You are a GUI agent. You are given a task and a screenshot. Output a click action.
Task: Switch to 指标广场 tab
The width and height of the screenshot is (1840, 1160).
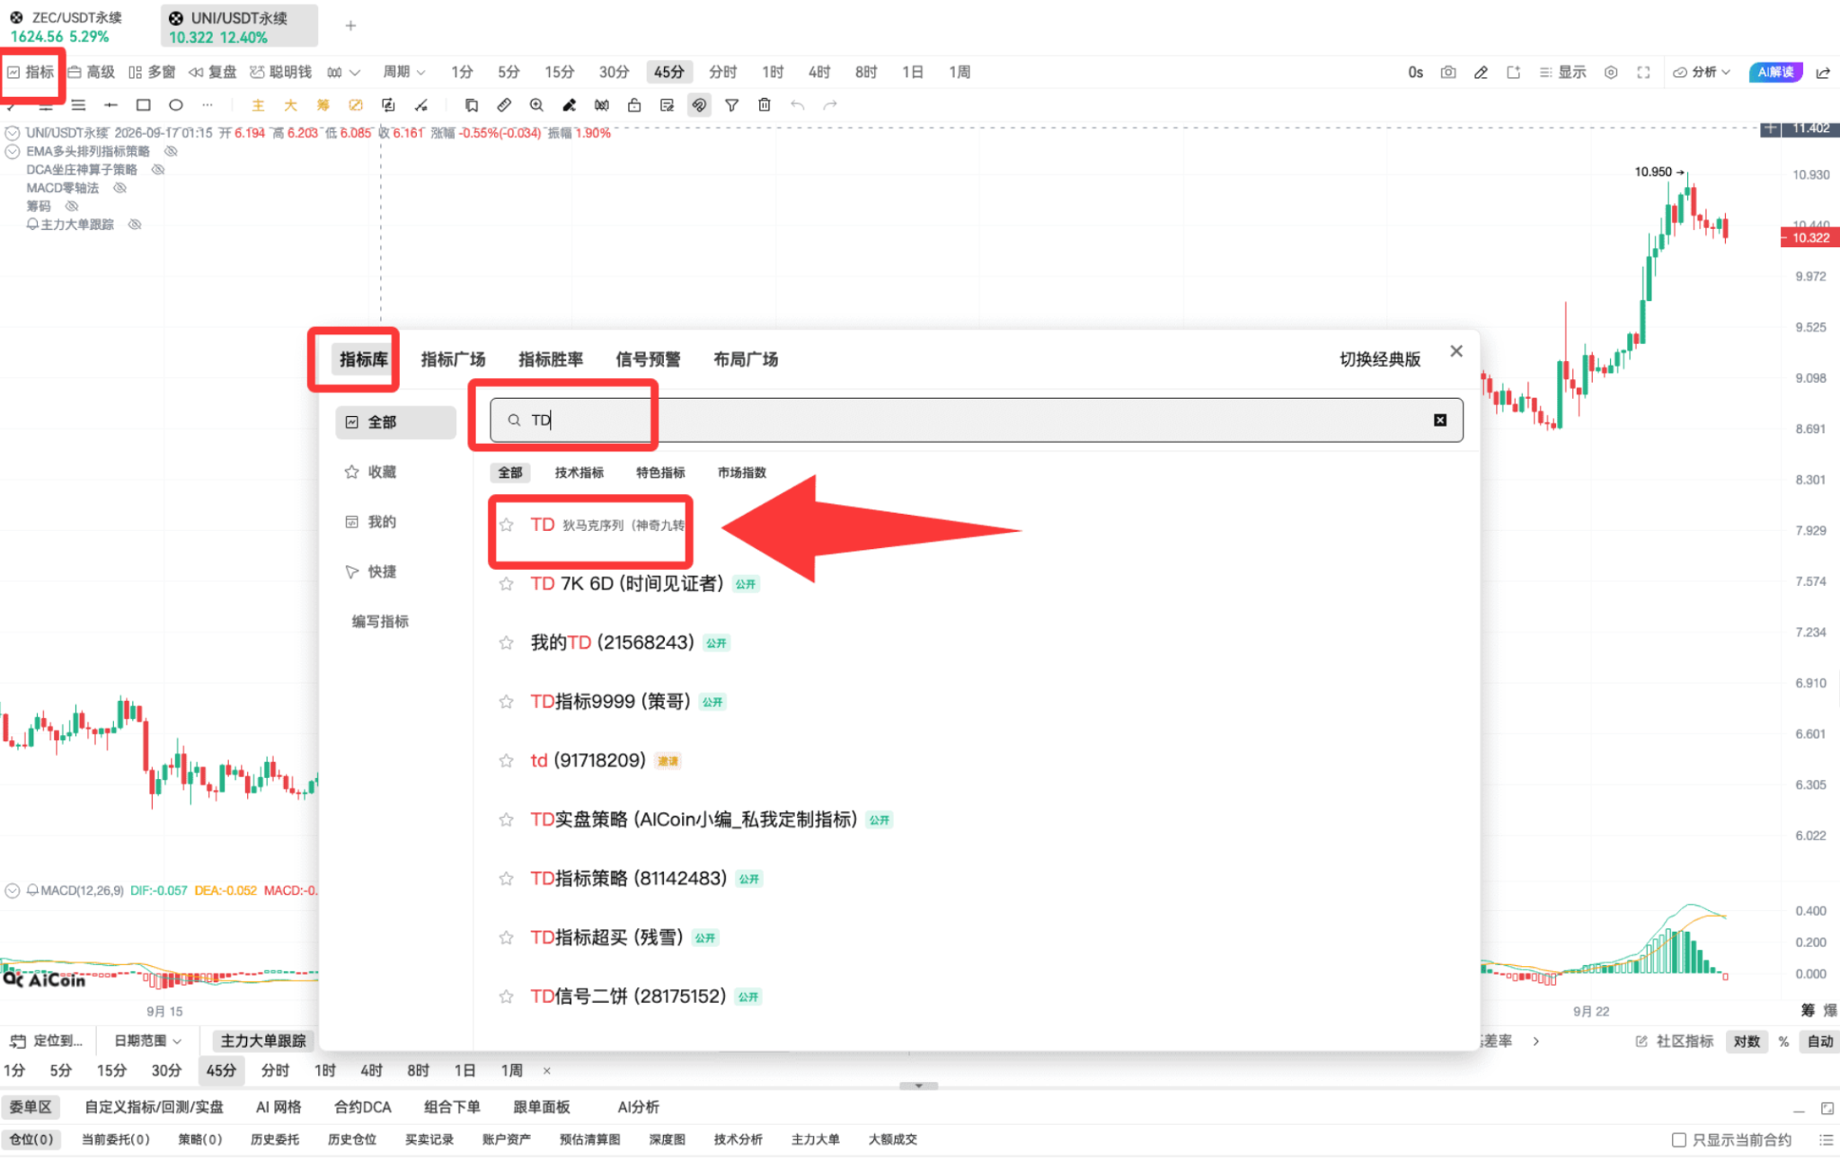click(x=453, y=359)
